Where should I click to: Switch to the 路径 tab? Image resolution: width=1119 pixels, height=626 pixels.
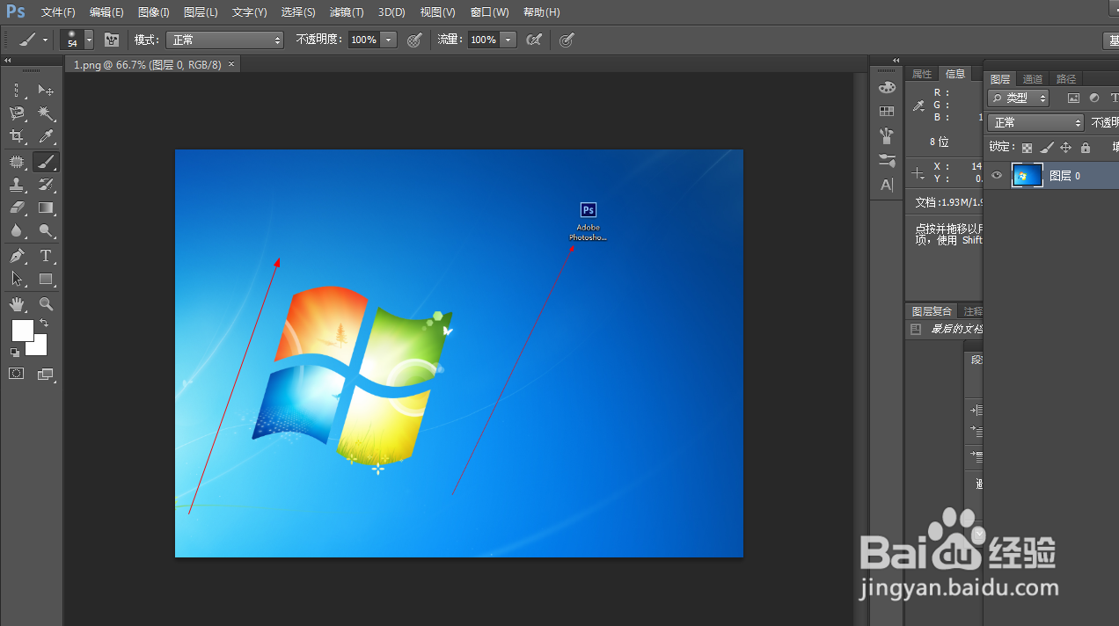(x=1066, y=79)
